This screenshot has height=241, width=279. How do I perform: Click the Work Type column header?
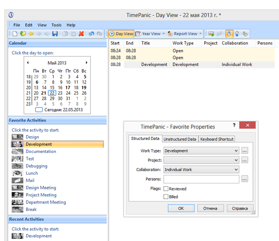coord(186,43)
